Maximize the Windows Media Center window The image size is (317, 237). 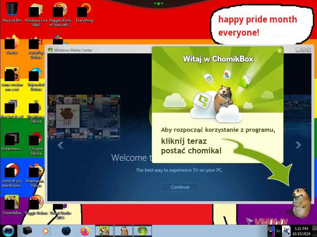click(303, 50)
